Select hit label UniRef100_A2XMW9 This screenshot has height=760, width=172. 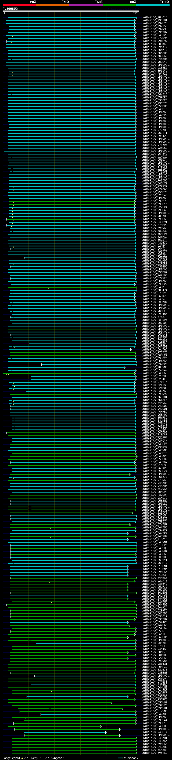tap(154, 388)
